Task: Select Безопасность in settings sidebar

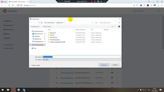Action: click(x=8, y=25)
